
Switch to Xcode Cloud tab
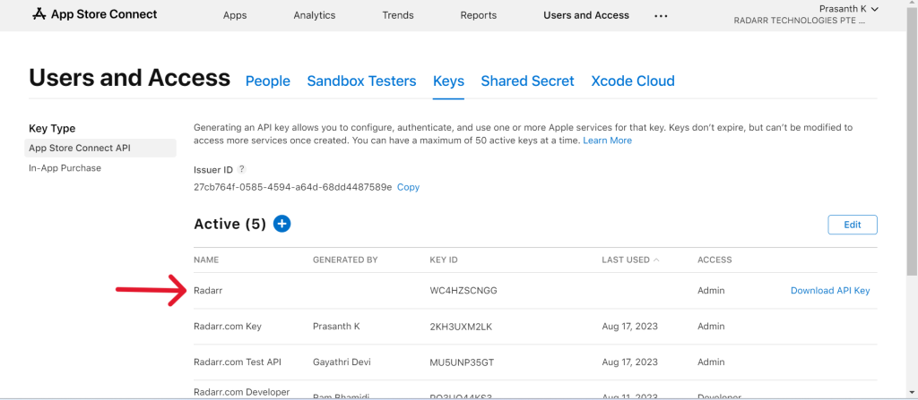pyautogui.click(x=633, y=81)
